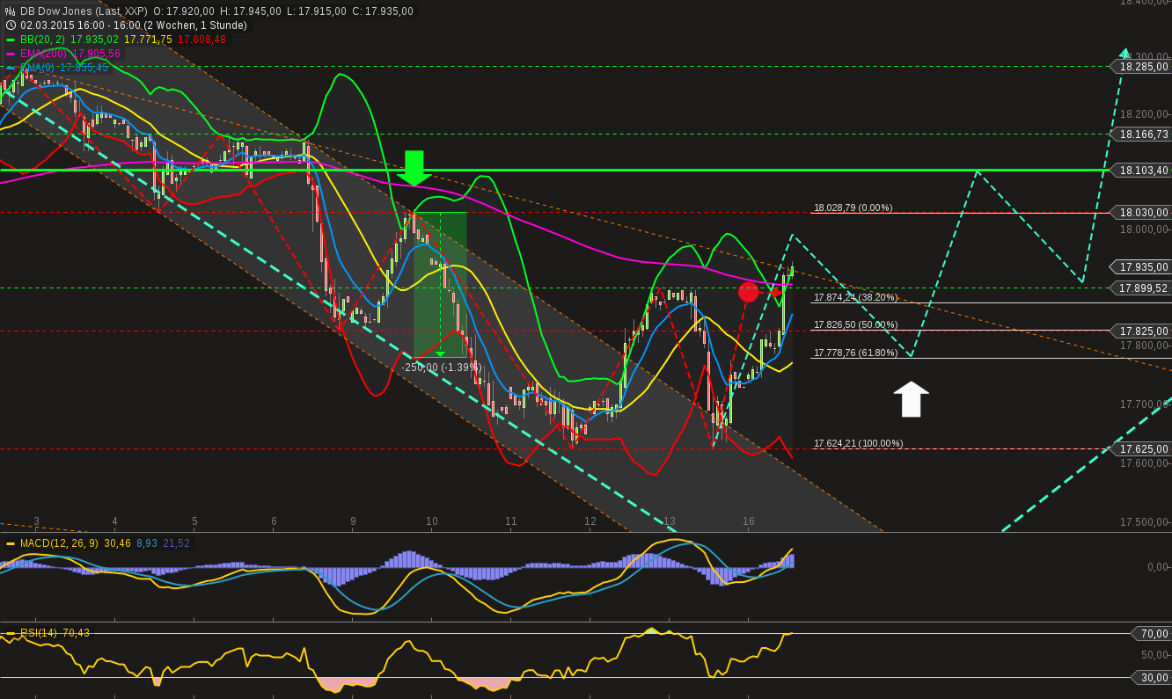The image size is (1172, 699).
Task: Click the instrument title DB Dow Jones (Last, XXP)
Action: pyautogui.click(x=86, y=11)
